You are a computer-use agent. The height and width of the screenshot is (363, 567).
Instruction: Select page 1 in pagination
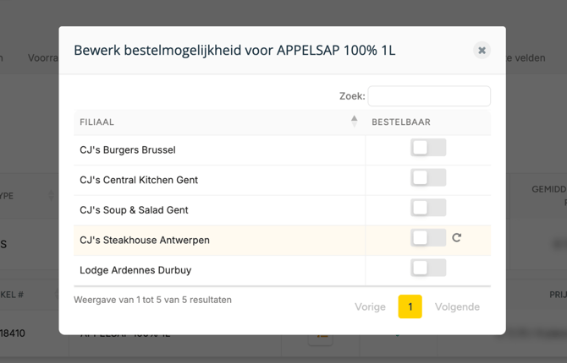410,306
